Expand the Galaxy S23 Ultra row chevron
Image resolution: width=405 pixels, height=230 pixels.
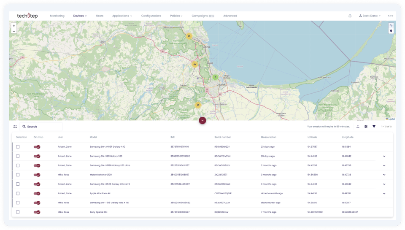384,166
